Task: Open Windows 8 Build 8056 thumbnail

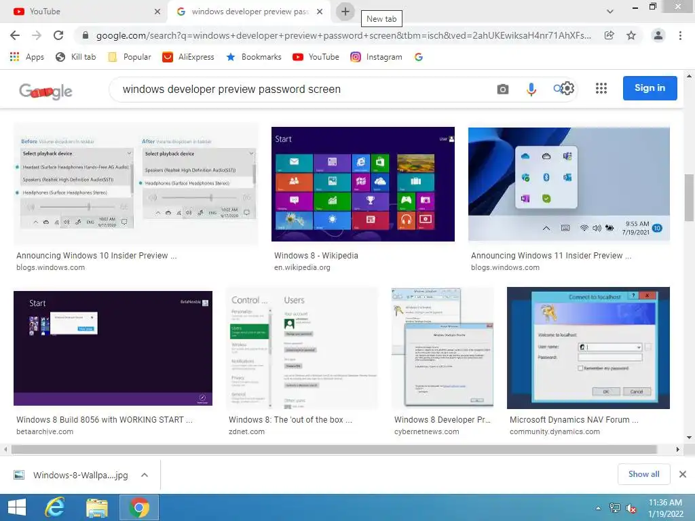Action: tap(113, 348)
